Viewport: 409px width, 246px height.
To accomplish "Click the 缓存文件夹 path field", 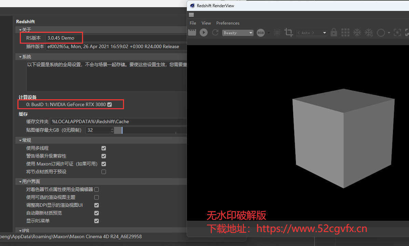I will point(118,122).
